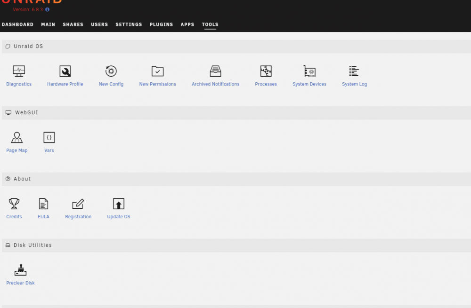Click the EULA document icon
This screenshot has height=308, width=471.
(43, 204)
